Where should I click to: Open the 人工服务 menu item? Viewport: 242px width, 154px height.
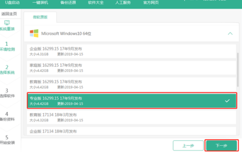pyautogui.click(x=123, y=3)
